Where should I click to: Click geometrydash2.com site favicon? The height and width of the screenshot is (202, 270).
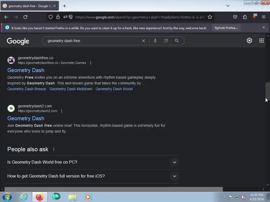[11, 108]
